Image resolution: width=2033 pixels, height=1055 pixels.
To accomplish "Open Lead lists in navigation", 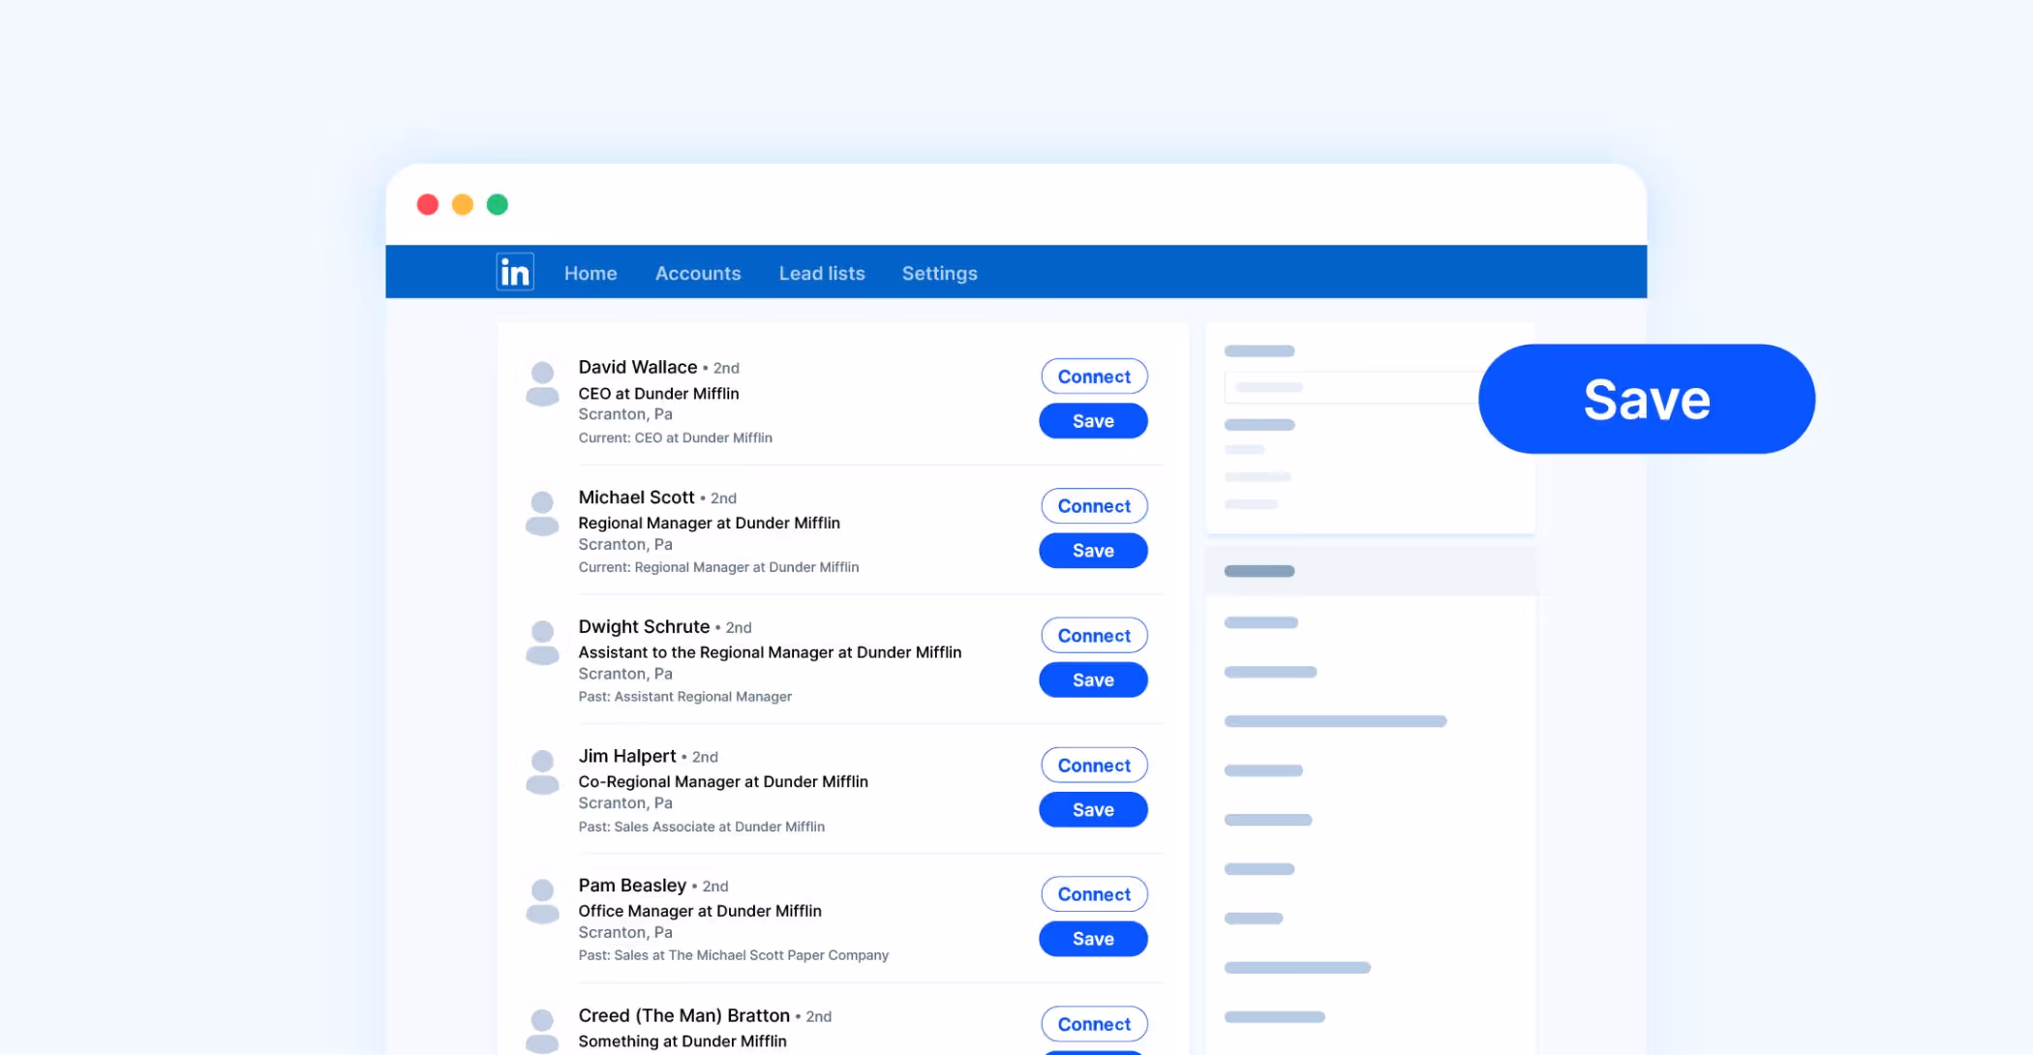I will pos(822,274).
